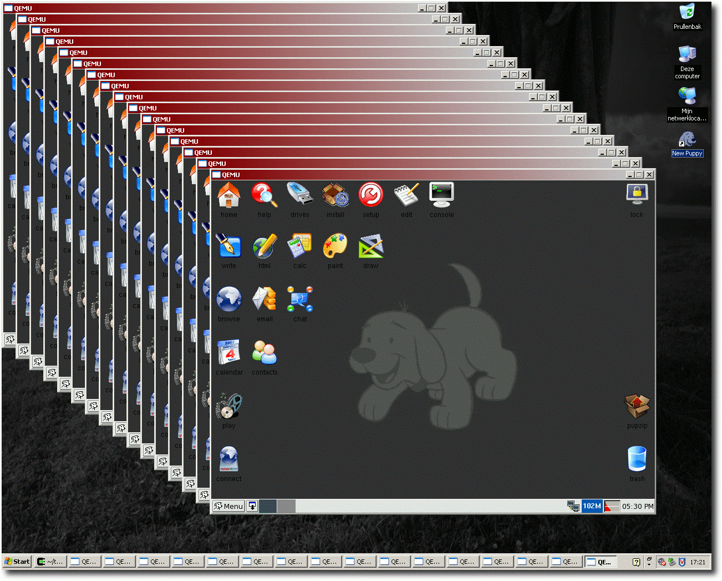Screen dimensions: 722x581
Task: Open the console terminal icon
Action: (x=441, y=195)
